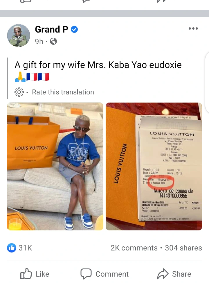This screenshot has height=283, width=209.
Task: Click the 9h post timestamp
Action: tap(39, 42)
